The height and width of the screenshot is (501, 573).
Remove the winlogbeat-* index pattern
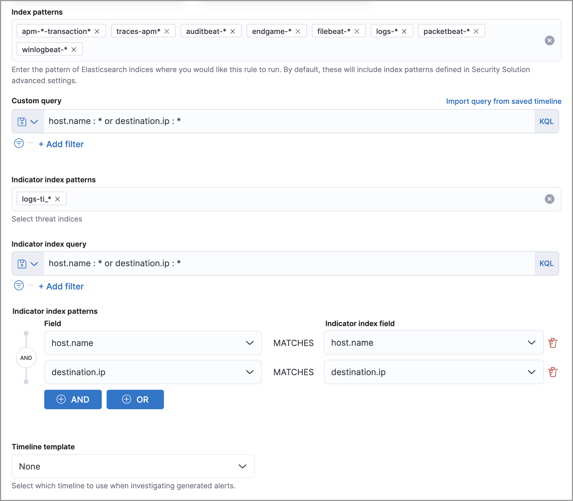click(x=74, y=49)
